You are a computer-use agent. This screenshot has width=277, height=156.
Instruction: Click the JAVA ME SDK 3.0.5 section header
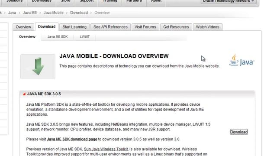(137, 94)
